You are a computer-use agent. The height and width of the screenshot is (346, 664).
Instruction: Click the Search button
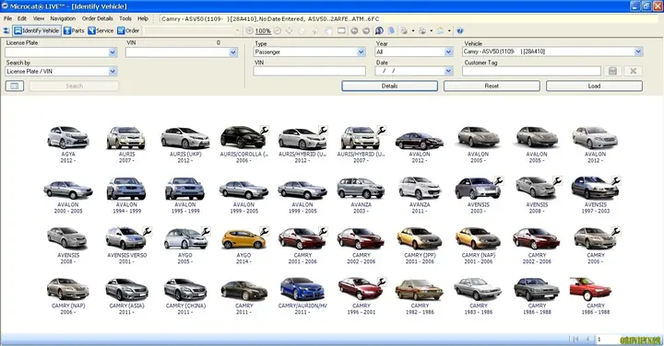tap(74, 86)
